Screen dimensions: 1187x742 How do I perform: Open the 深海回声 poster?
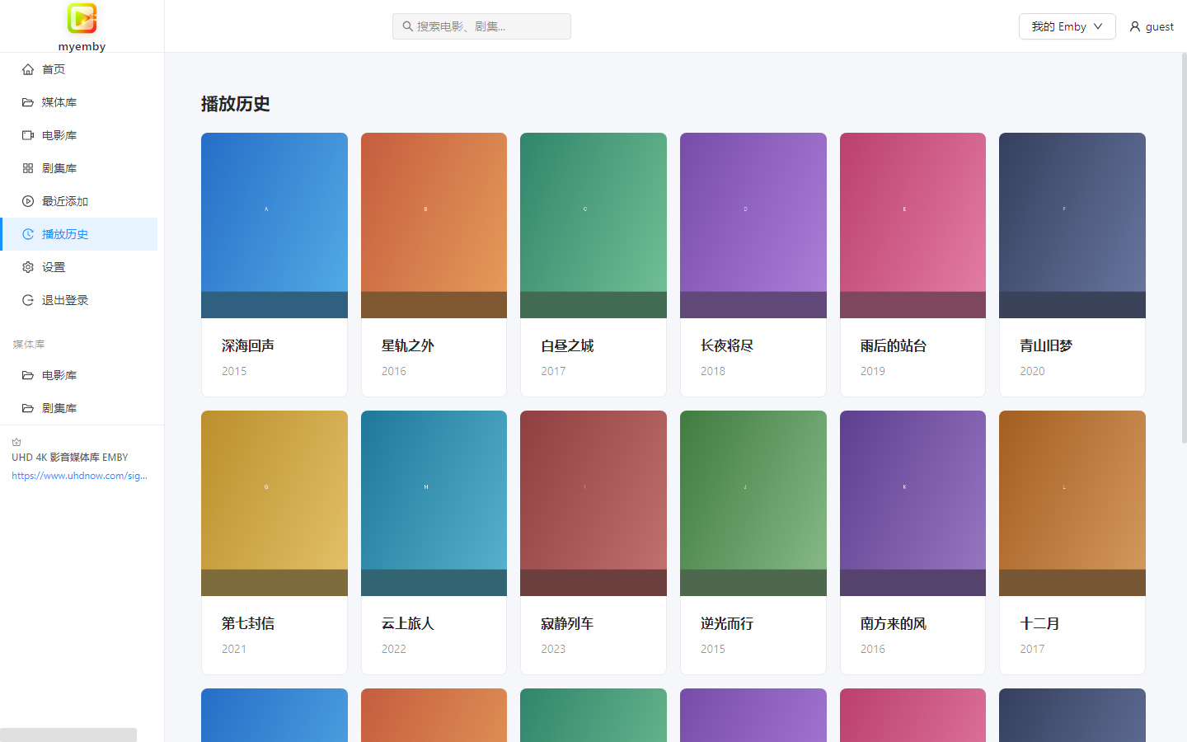click(x=274, y=225)
